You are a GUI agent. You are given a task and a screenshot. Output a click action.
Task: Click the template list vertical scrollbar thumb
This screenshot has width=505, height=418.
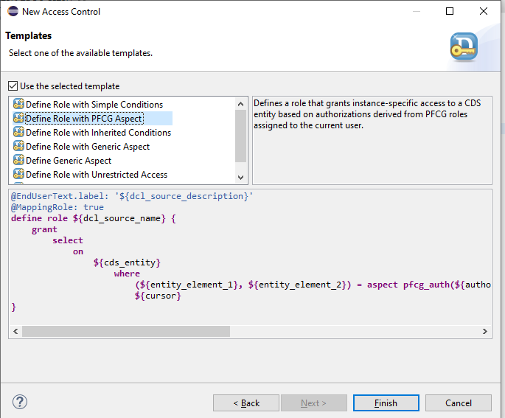pos(240,136)
